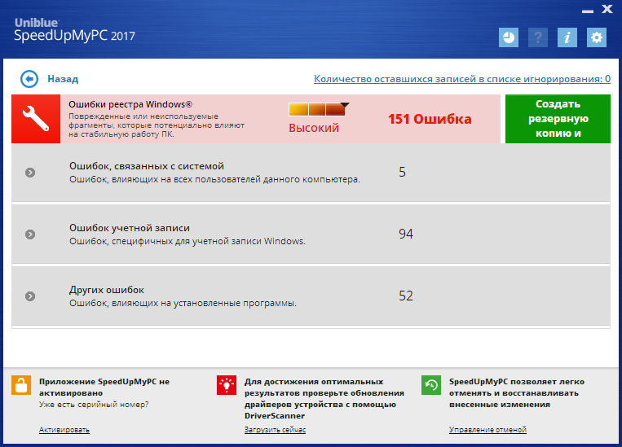This screenshot has height=447, width=622.
Task: Select the Других ошибок title
Action: (107, 290)
